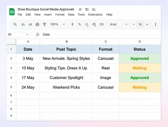Select Carousel format in 24 May row

point(106,87)
